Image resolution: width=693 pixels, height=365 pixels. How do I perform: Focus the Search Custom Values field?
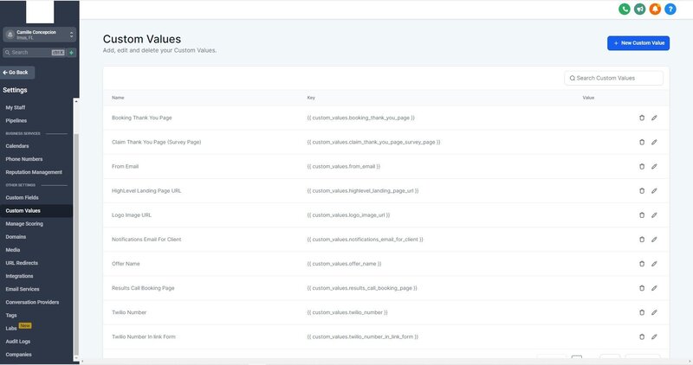613,78
